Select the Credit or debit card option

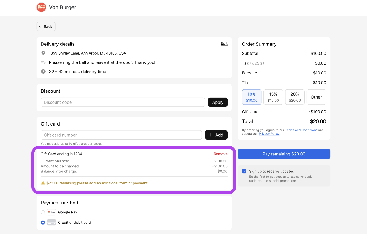click(x=43, y=222)
